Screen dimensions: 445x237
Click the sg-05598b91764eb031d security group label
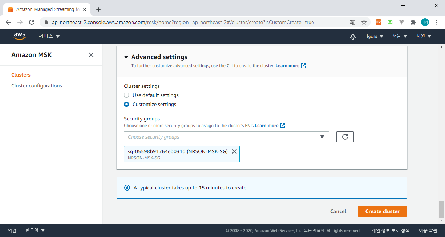[x=178, y=151]
